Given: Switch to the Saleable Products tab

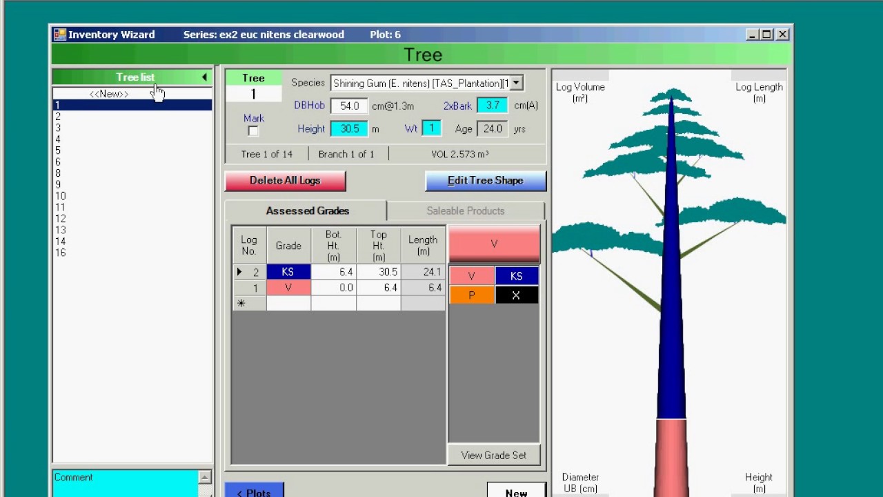Looking at the screenshot, I should (466, 211).
